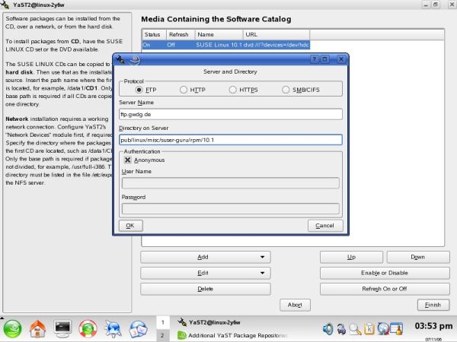This screenshot has width=457, height=342.
Task: Click the disabled User Name field
Action: [x=231, y=183]
